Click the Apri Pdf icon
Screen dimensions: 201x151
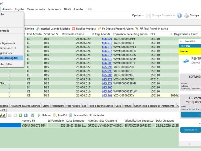tap(55, 115)
